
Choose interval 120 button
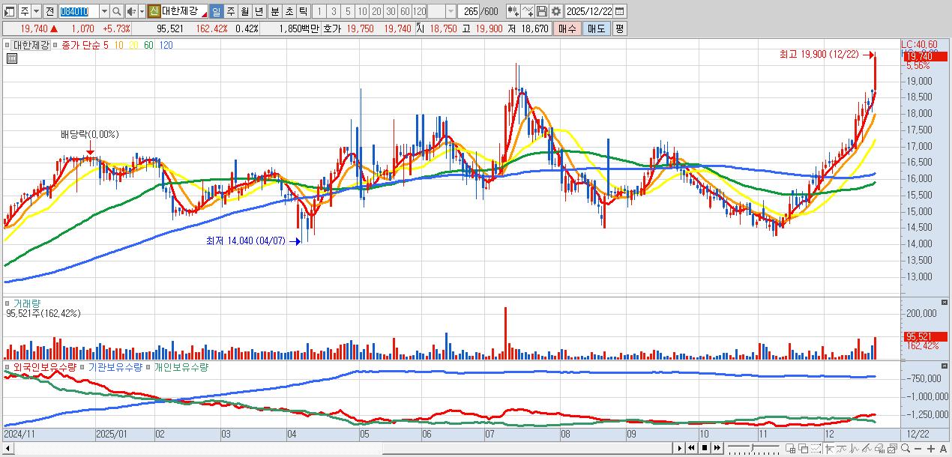click(x=420, y=11)
